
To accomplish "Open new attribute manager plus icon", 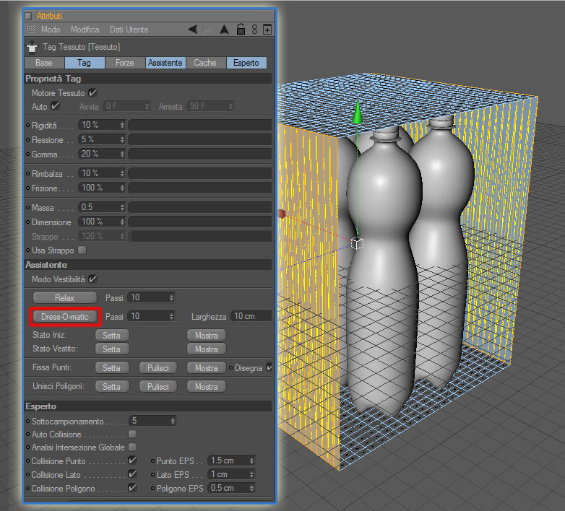I will tap(267, 30).
